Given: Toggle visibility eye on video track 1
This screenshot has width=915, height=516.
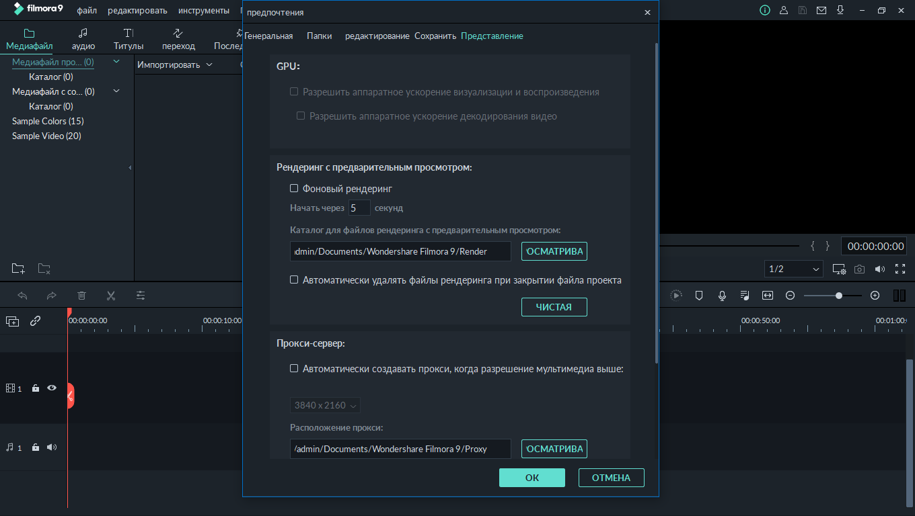Looking at the screenshot, I should tap(52, 388).
